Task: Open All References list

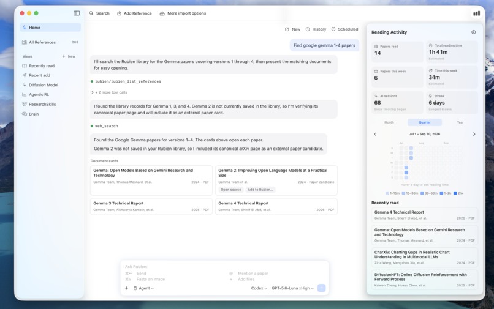Action: (50, 42)
